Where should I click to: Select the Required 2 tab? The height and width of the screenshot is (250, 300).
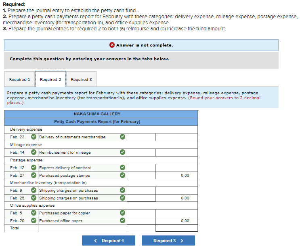click(x=50, y=79)
